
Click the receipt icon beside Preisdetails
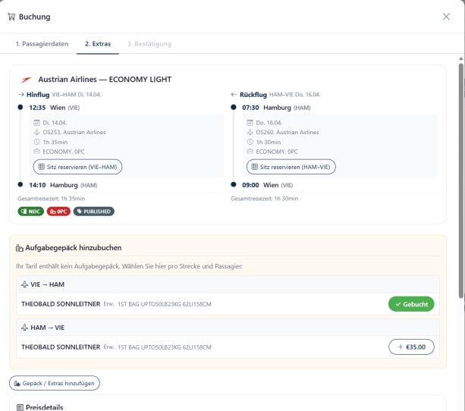20,407
